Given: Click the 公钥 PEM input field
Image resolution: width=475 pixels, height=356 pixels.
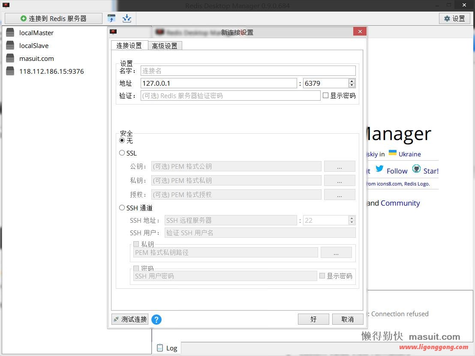Looking at the screenshot, I should [x=236, y=166].
